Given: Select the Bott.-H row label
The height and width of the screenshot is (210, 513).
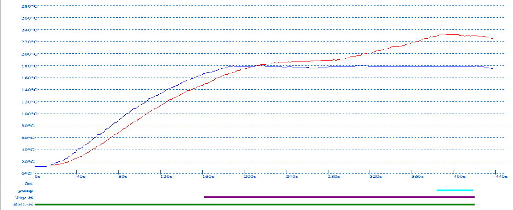Looking at the screenshot, I should (24, 205).
